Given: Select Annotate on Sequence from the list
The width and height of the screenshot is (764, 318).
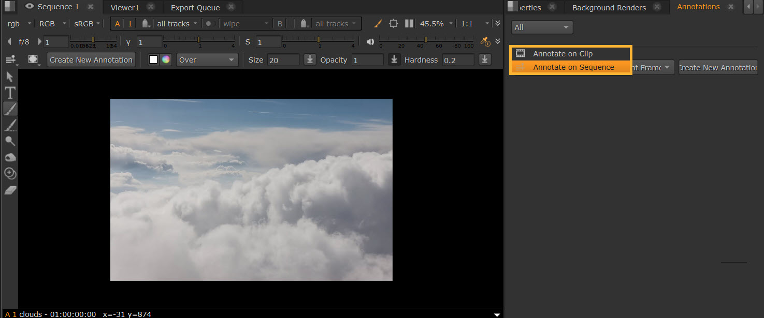Looking at the screenshot, I should [x=573, y=67].
